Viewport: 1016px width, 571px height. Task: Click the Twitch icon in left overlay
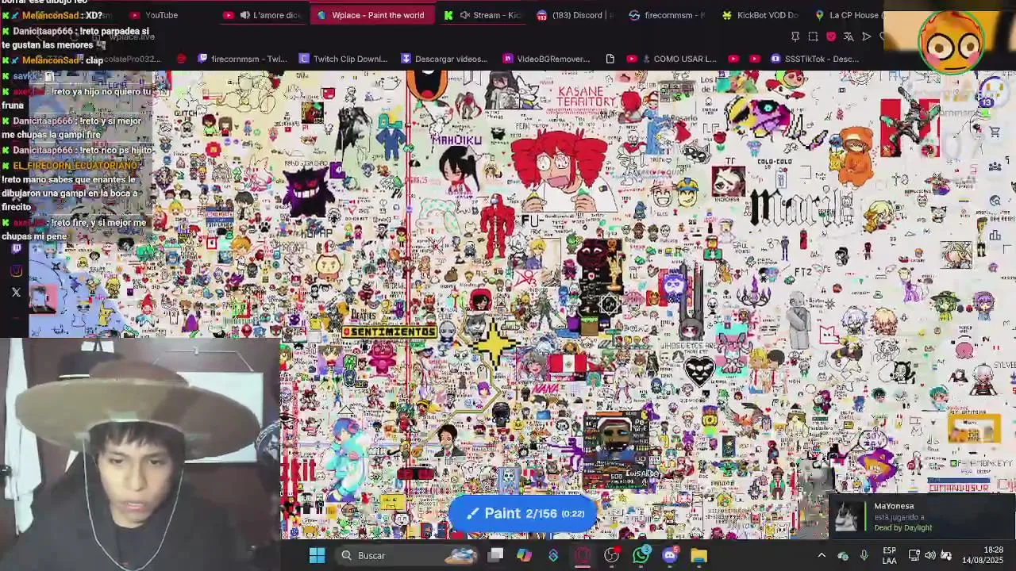click(x=16, y=249)
